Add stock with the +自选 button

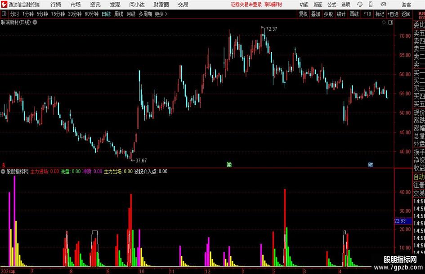[393, 14]
